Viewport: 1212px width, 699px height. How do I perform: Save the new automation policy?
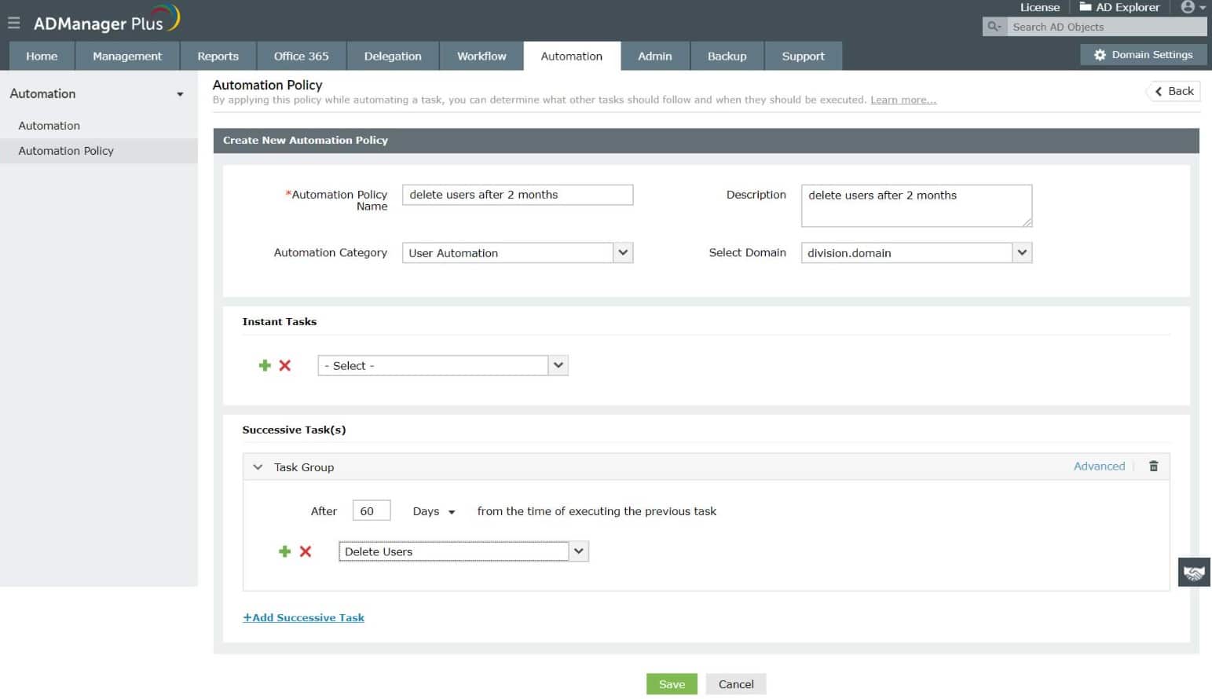click(671, 683)
